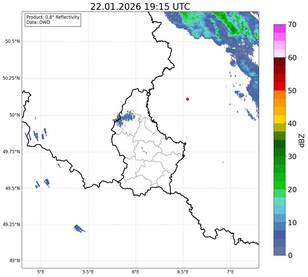This screenshot has width=308, height=277.
Task: Click the bright green colorbar segment above 20
Action: click(x=279, y=185)
